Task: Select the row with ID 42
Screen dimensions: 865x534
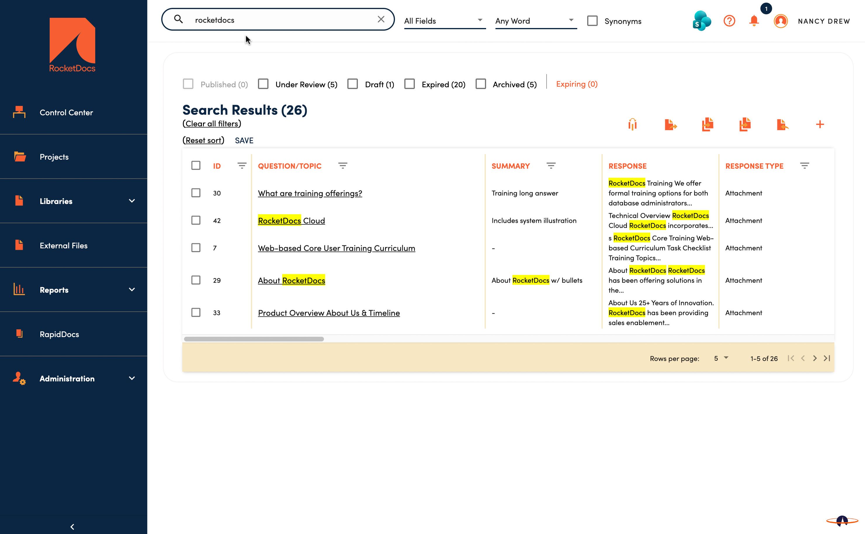Action: (x=196, y=220)
